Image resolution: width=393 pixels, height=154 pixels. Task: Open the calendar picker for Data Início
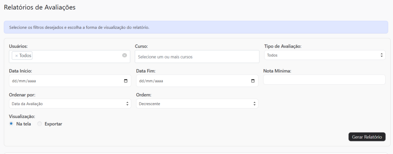(x=126, y=81)
